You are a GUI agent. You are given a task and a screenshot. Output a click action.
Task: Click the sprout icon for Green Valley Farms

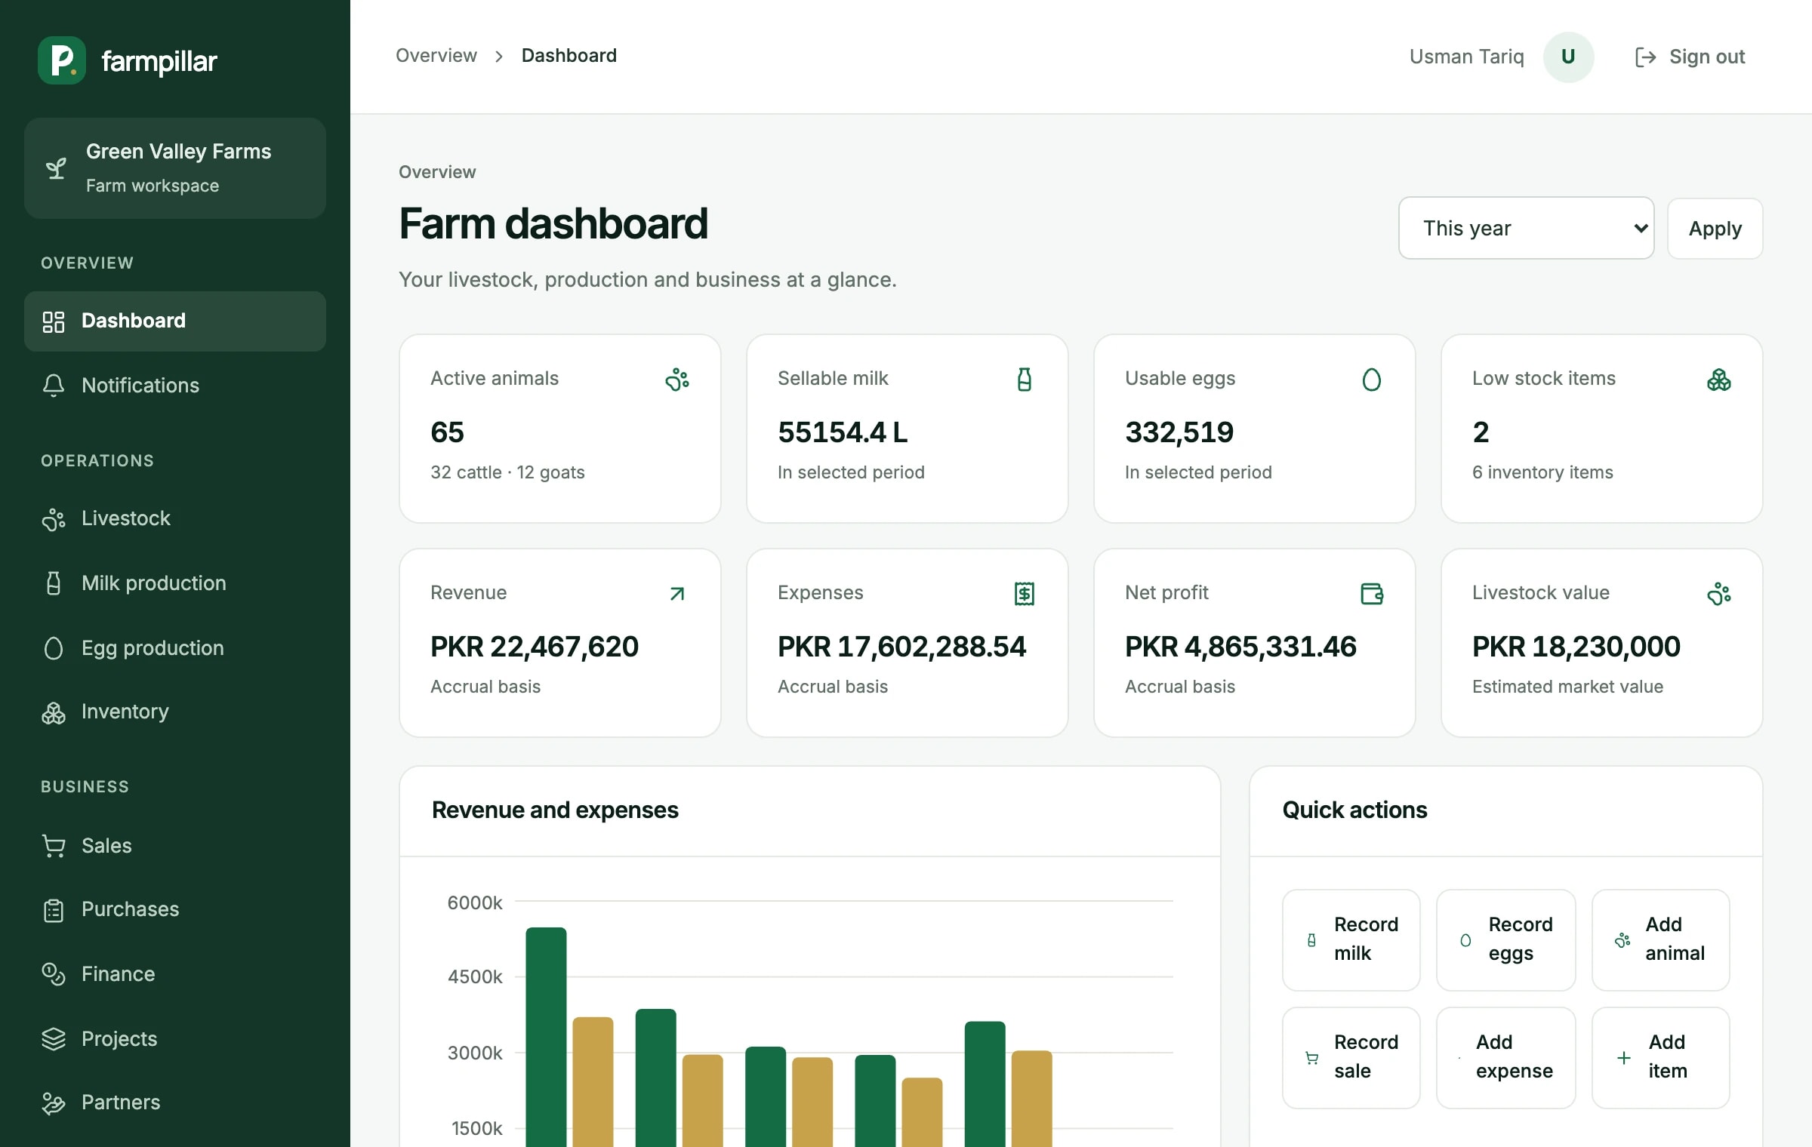coord(56,168)
